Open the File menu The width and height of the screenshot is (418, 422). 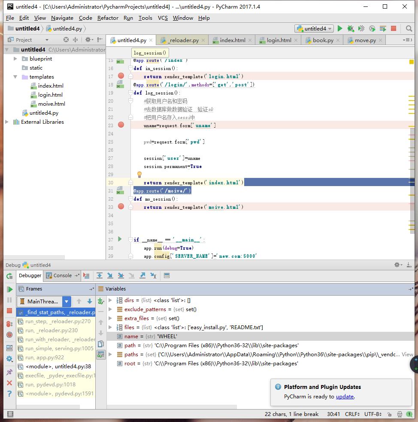[10, 18]
